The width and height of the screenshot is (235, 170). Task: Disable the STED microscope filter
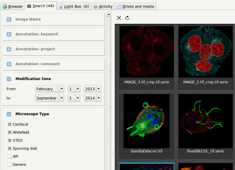(10, 141)
